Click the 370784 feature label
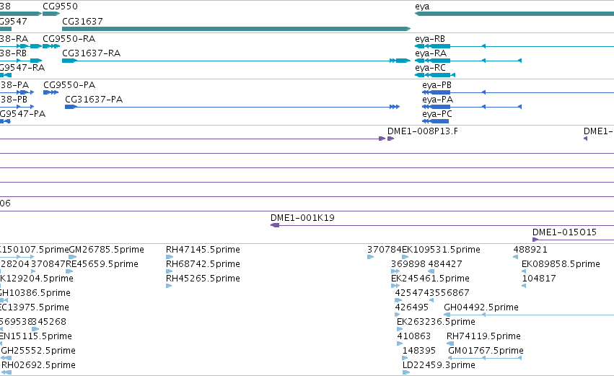Viewport: 614px width, 376px height. [x=385, y=250]
